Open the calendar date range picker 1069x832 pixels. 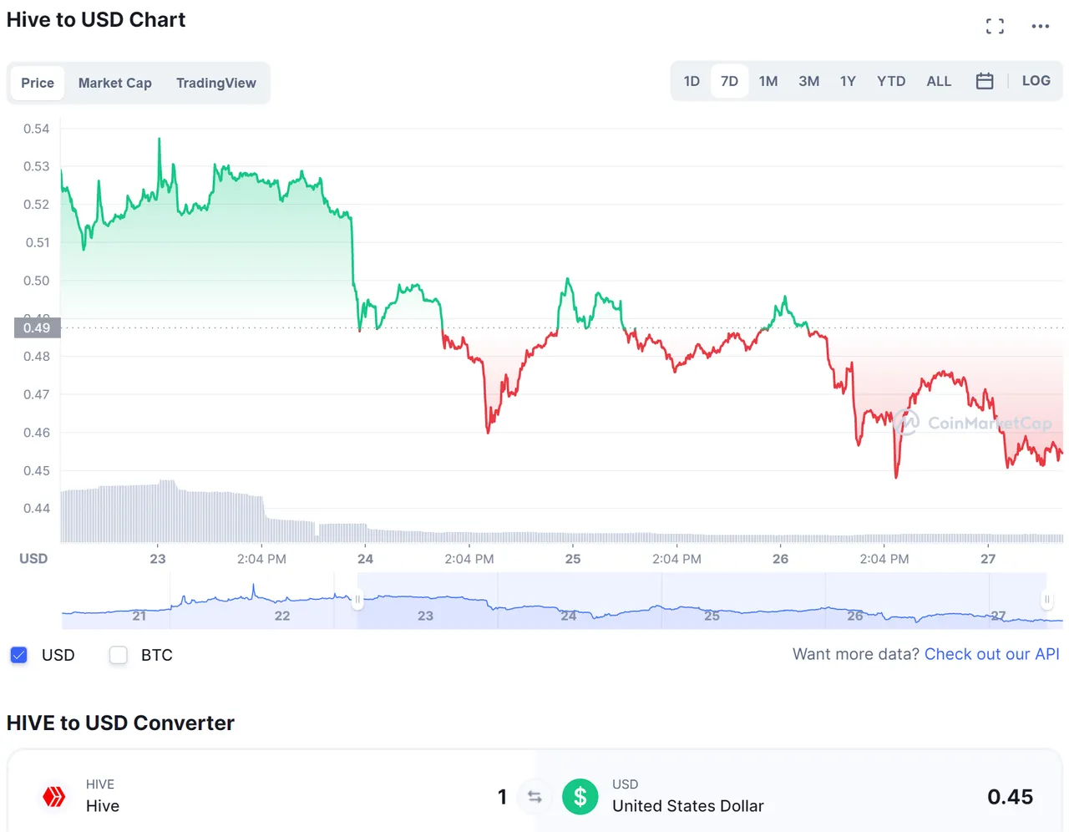[x=985, y=81]
